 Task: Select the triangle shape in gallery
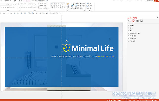click(55, 6)
